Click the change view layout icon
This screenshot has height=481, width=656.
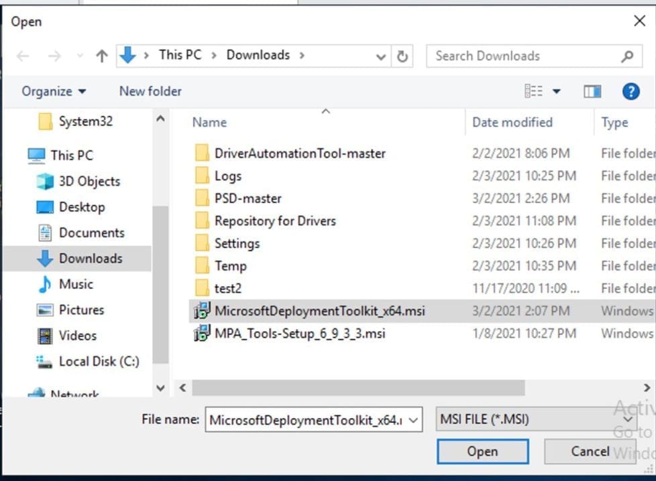pyautogui.click(x=534, y=92)
